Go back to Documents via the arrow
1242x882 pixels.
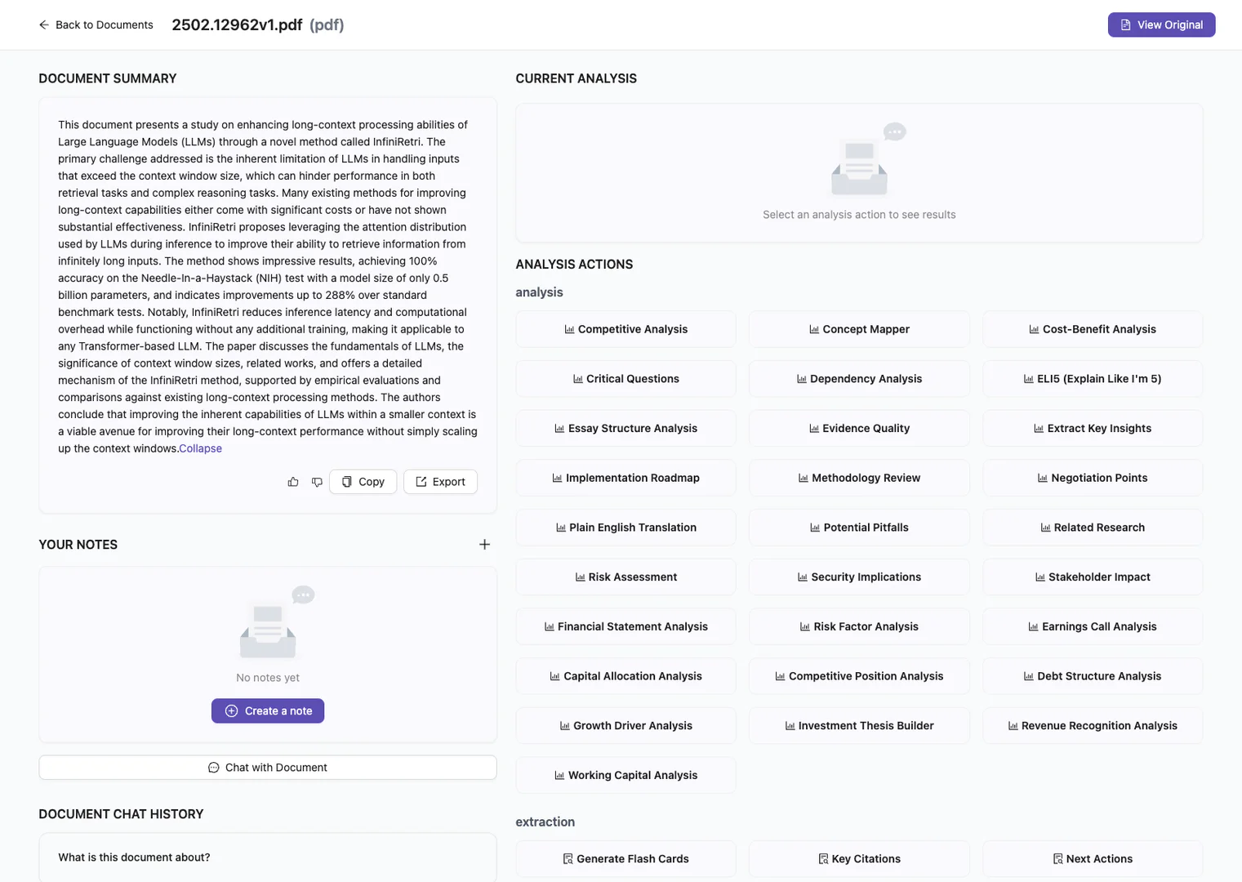click(43, 24)
